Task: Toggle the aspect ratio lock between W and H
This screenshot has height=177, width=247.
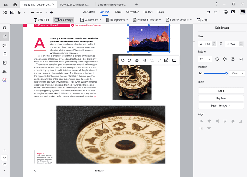Action: tap(221, 44)
